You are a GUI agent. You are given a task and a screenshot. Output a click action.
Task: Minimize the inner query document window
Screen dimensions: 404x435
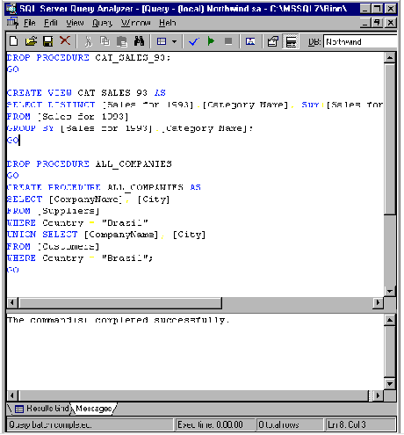pyautogui.click(x=364, y=23)
